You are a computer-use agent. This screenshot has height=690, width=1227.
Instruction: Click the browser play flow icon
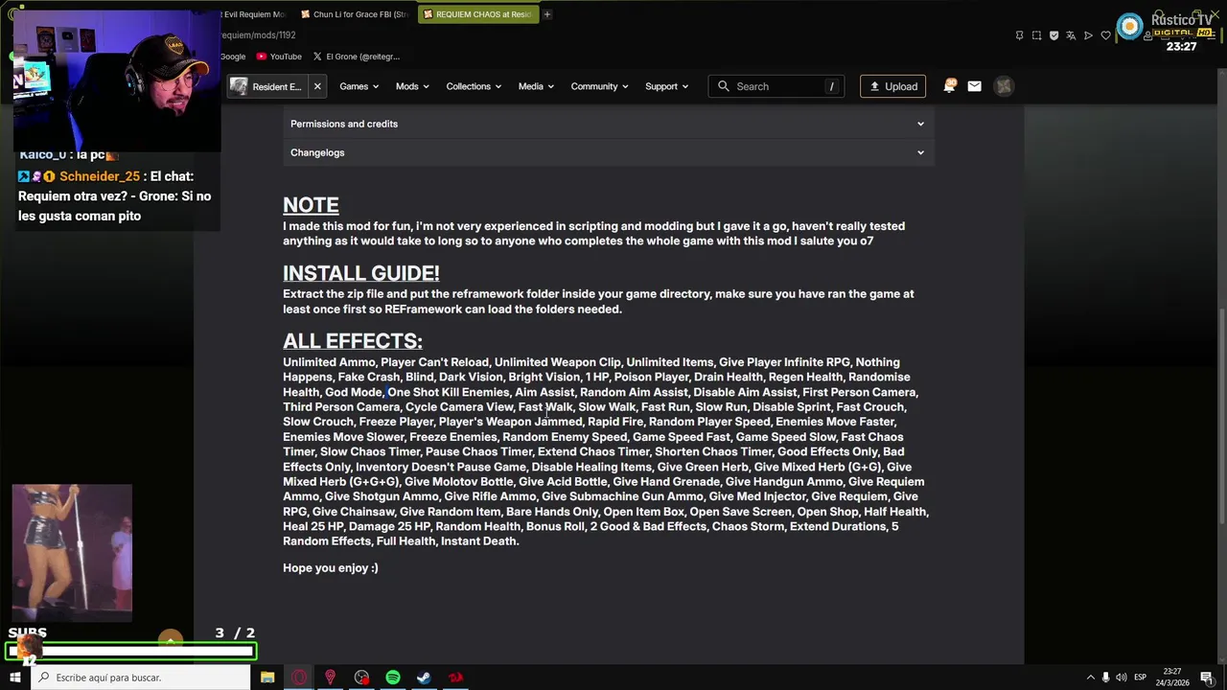pos(1088,35)
